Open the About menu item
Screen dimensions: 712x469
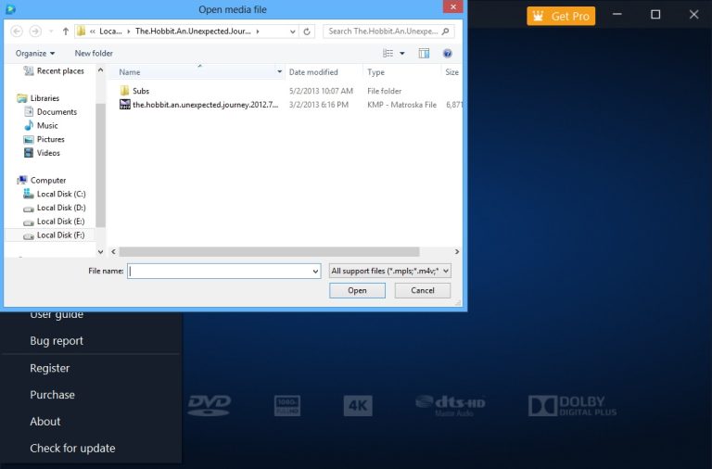(44, 422)
